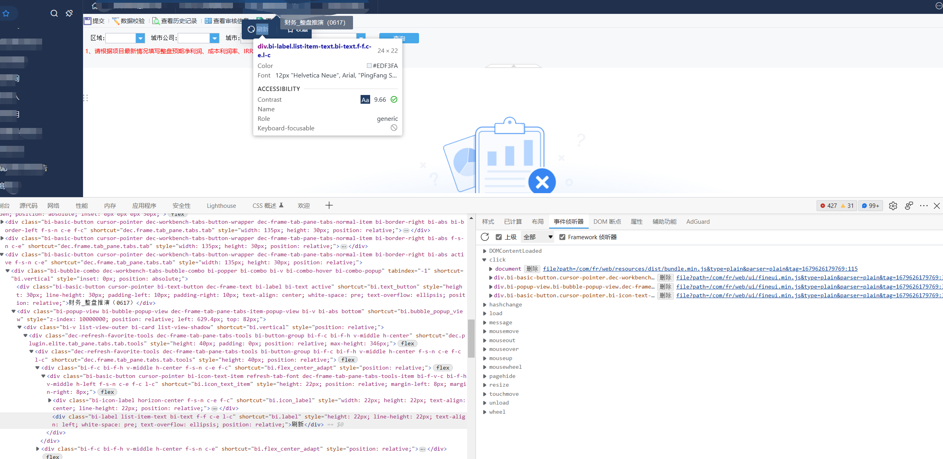The height and width of the screenshot is (459, 943).
Task: Switch to the 布局 sidebar tab
Action: (x=537, y=222)
